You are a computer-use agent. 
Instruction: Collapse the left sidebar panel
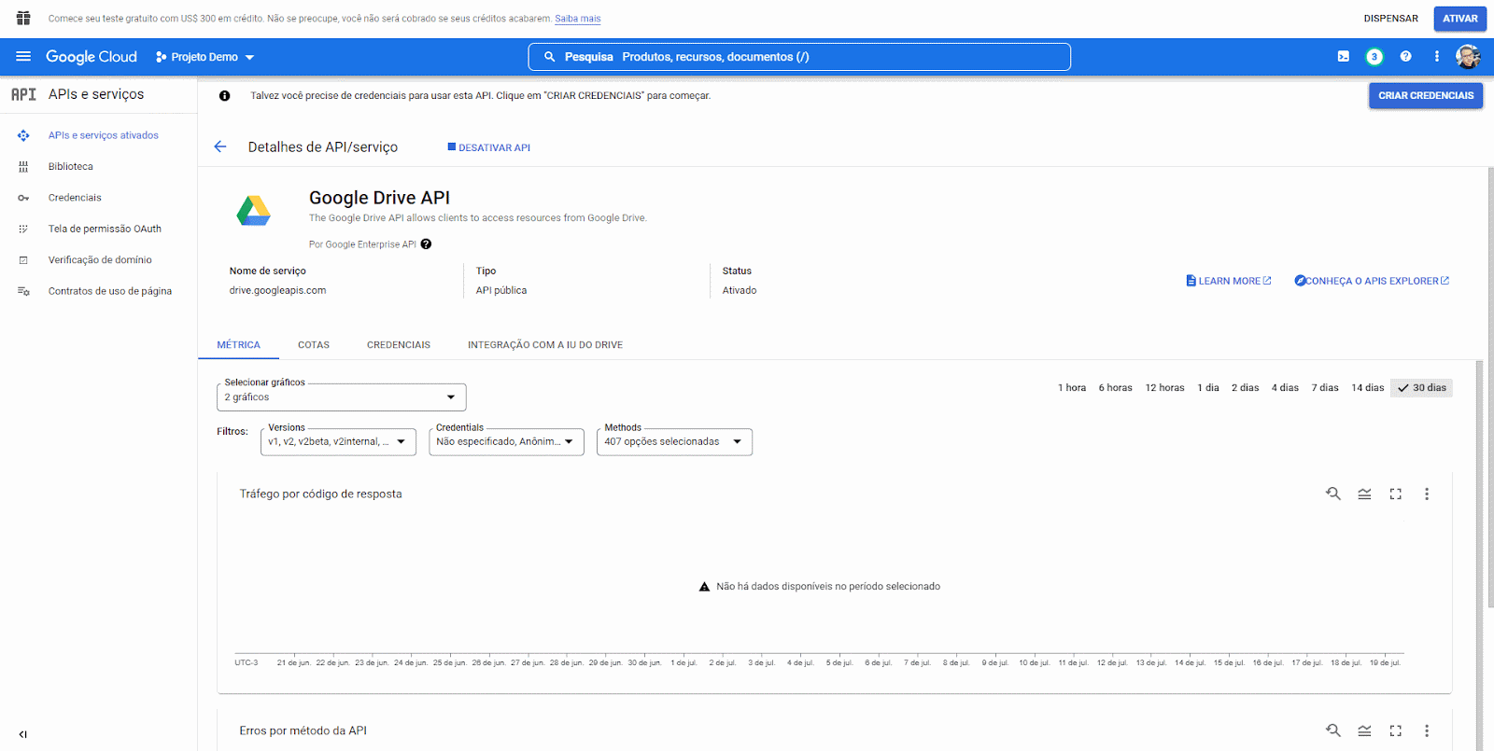click(23, 734)
